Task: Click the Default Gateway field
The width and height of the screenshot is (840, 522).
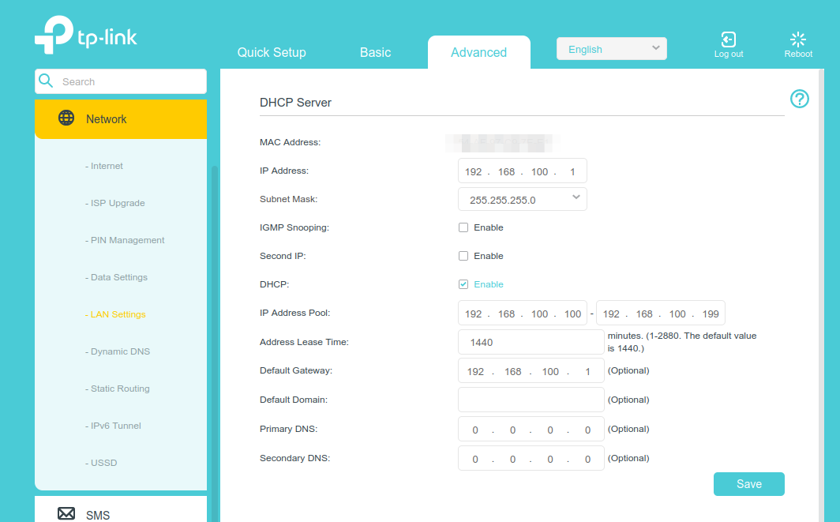Action: (x=531, y=371)
